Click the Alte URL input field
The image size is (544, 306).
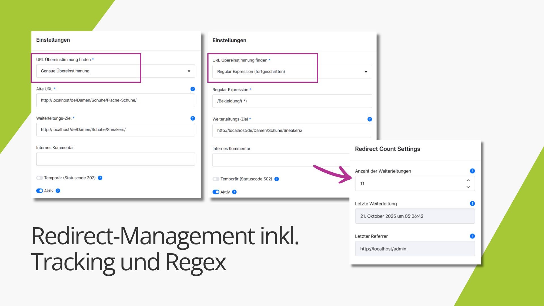115,100
